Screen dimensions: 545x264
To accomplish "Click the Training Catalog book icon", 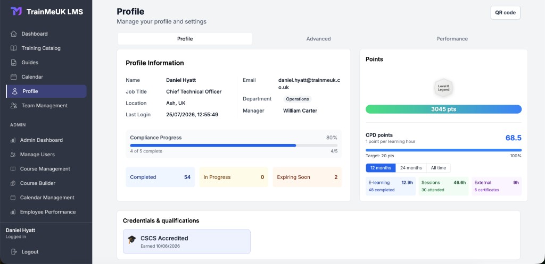I will (13, 48).
